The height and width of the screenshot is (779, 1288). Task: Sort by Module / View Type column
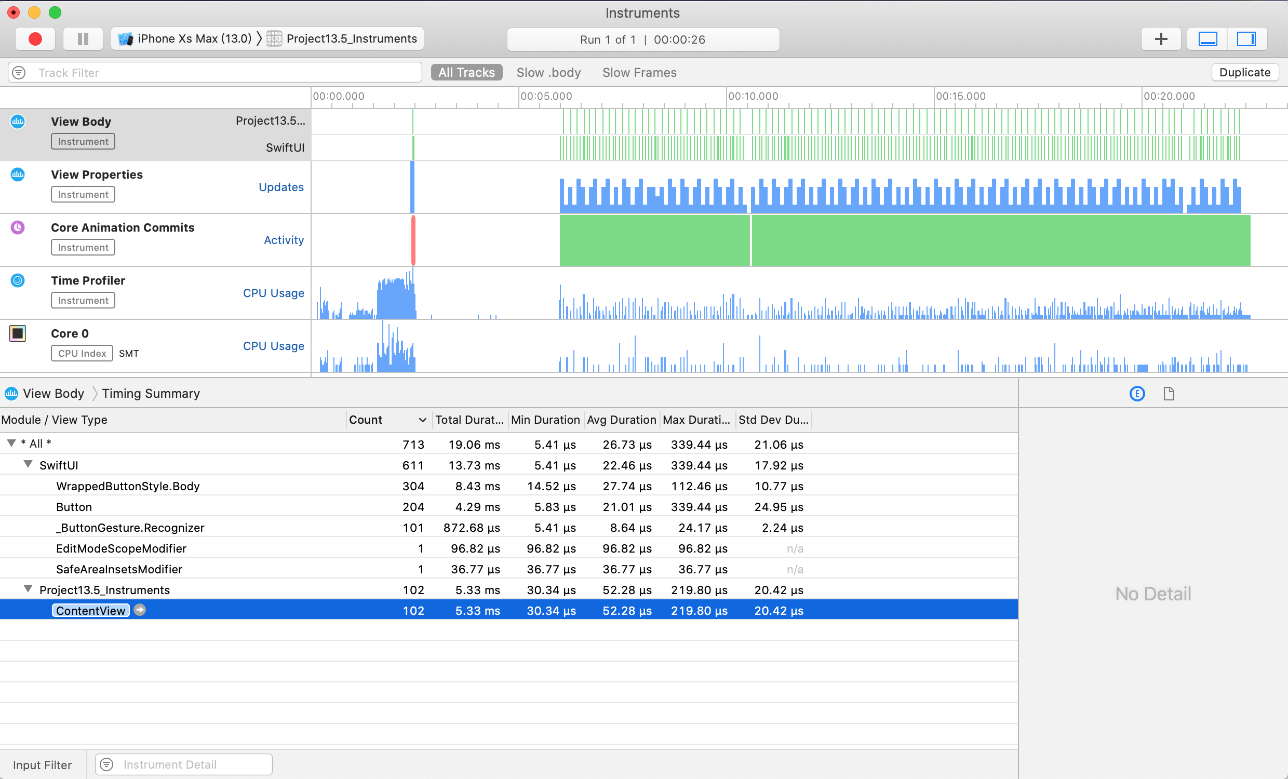point(172,420)
